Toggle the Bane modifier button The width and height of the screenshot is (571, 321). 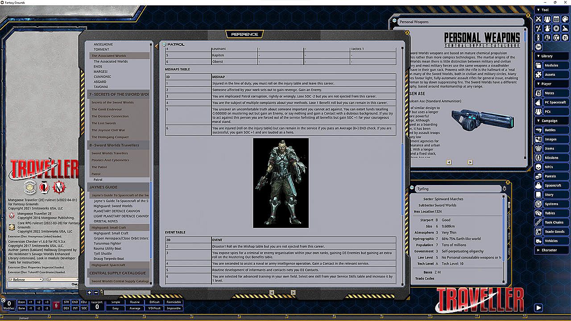point(21,308)
